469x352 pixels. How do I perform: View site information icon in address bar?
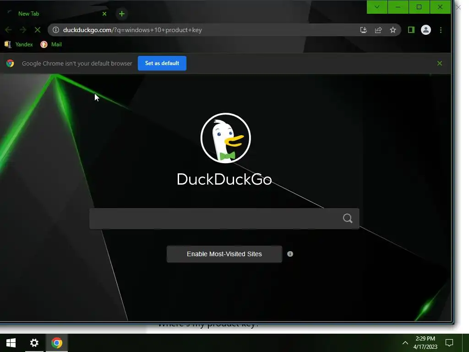(56, 30)
